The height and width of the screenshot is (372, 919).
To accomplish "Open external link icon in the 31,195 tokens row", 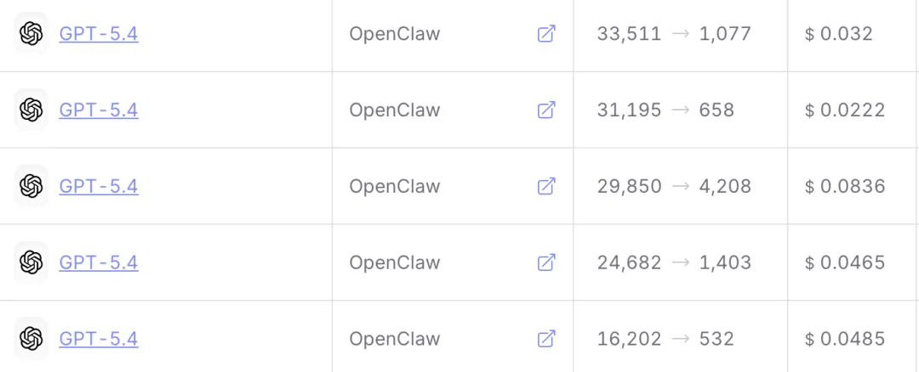I will point(546,110).
